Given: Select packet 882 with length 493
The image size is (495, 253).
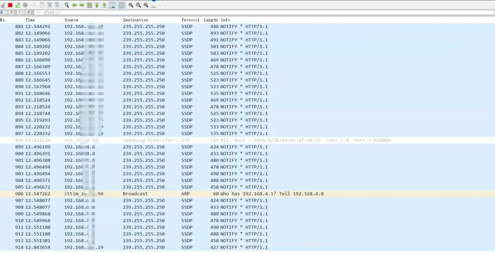Looking at the screenshot, I should pyautogui.click(x=247, y=33).
